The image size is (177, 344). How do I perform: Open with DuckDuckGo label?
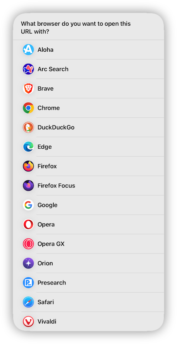coord(56,127)
